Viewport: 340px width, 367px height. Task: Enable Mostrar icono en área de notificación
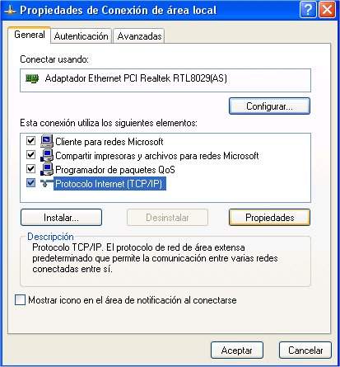[x=20, y=300]
